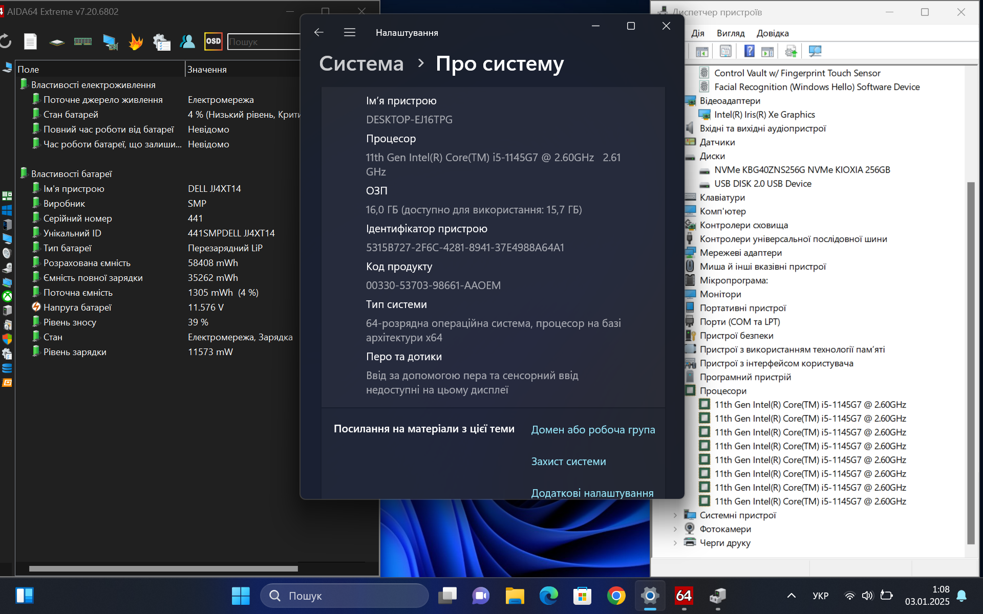Click the Значення column header in AIDA64

pos(242,69)
